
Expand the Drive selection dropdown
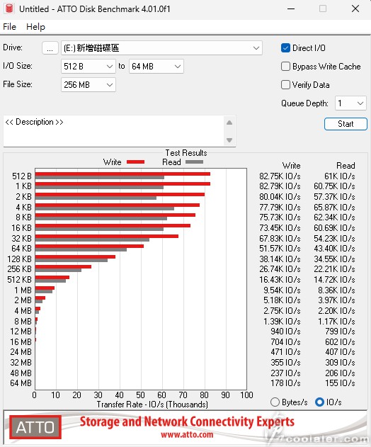coord(161,48)
